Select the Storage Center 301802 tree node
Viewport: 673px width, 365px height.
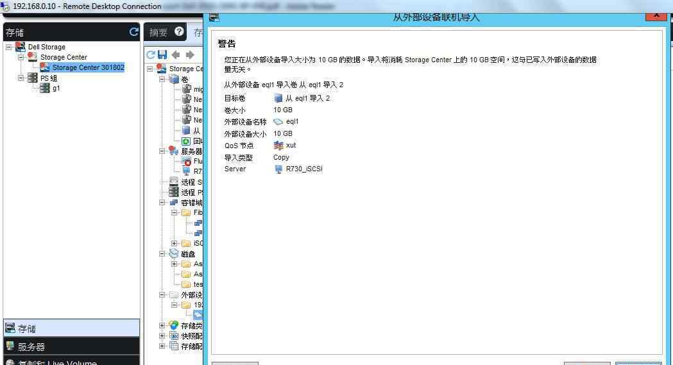coord(88,67)
